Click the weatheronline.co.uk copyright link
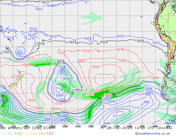 (x=153, y=134)
